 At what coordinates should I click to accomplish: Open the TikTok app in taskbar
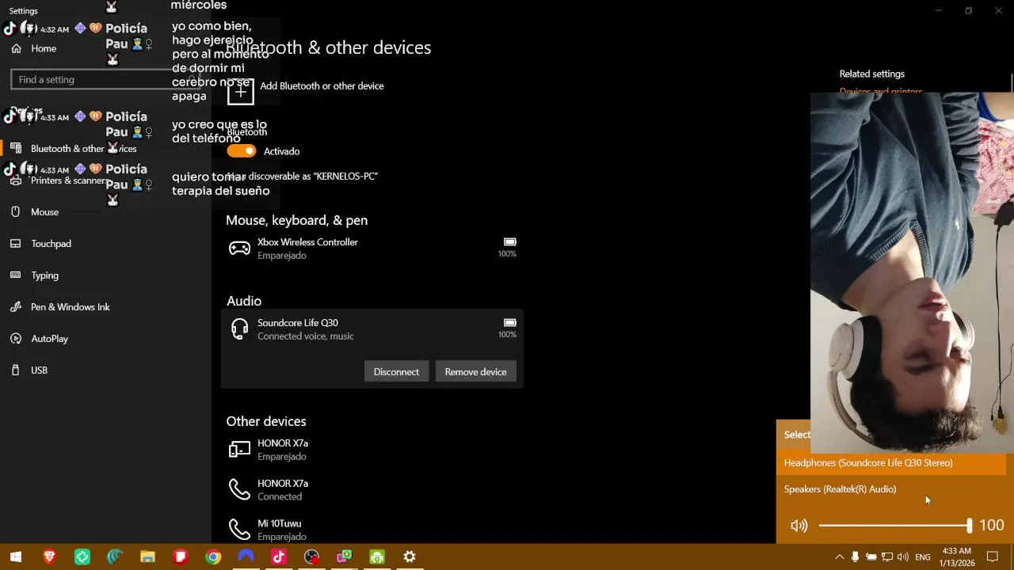(278, 557)
